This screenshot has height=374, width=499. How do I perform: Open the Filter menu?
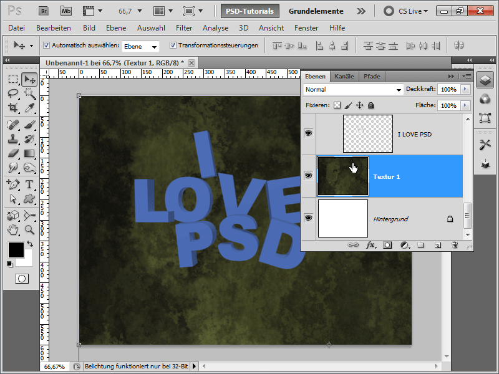point(184,28)
